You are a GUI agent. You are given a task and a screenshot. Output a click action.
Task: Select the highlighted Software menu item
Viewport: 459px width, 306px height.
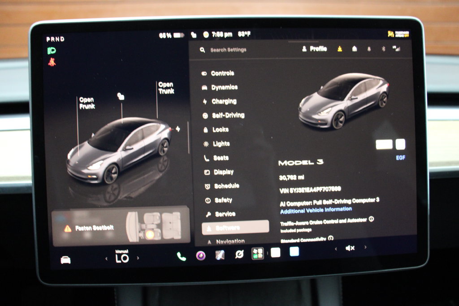click(235, 227)
